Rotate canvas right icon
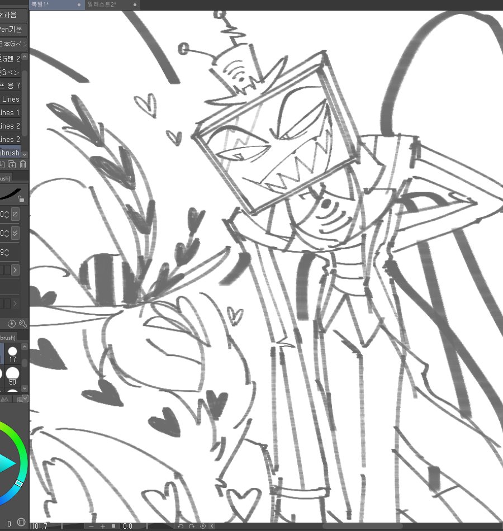Image resolution: width=503 pixels, height=531 pixels. click(192, 526)
